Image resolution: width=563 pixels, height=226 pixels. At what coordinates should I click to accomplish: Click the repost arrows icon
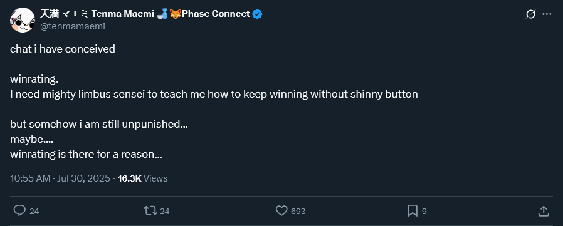pyautogui.click(x=150, y=210)
